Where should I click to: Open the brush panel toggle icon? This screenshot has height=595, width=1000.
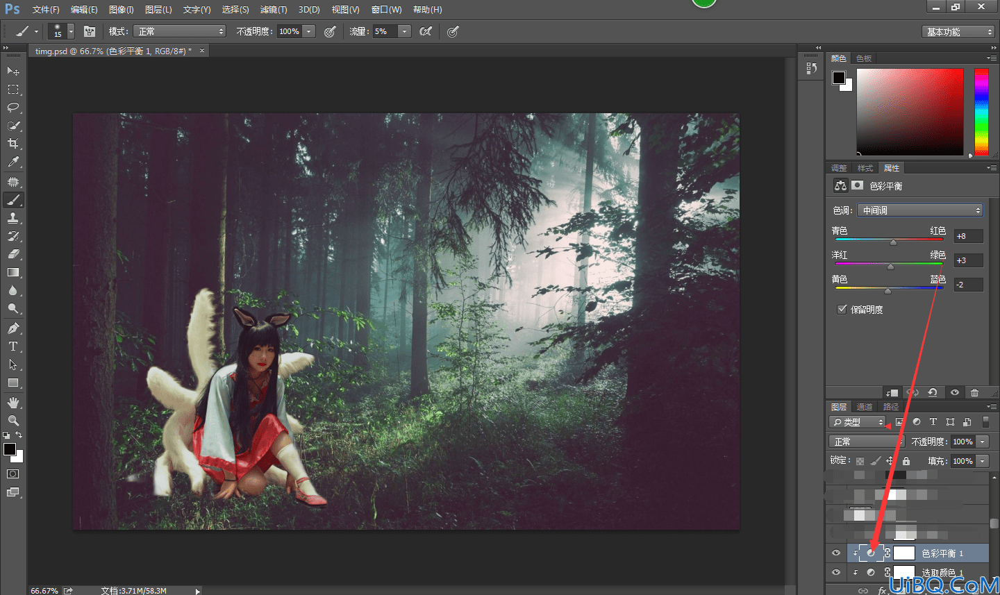click(90, 31)
